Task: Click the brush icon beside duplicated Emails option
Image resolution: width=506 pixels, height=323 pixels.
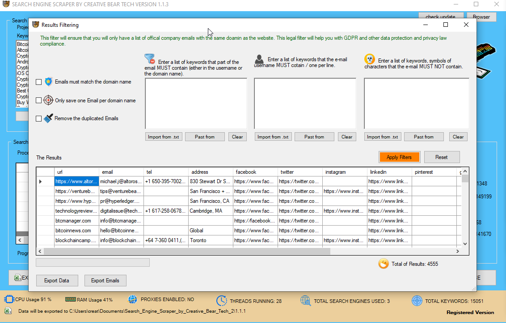Action: [48, 118]
